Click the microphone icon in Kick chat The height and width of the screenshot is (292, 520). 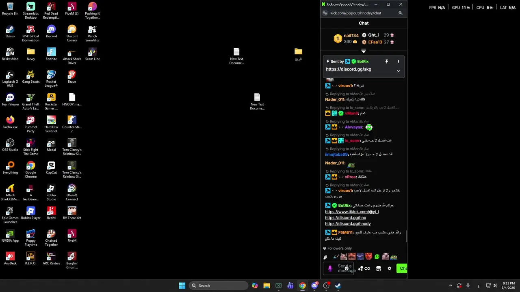click(x=330, y=268)
